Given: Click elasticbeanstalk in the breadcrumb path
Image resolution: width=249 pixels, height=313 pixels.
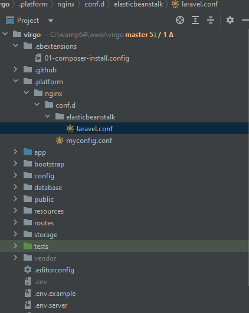Looking at the screenshot, I should click(x=138, y=4).
